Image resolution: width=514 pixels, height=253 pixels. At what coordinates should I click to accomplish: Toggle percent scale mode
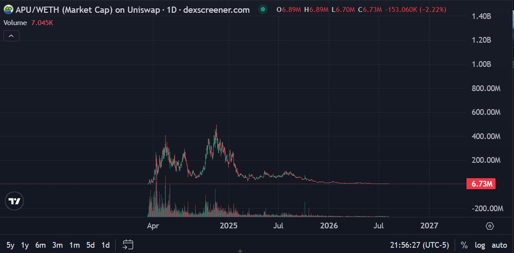click(x=464, y=245)
